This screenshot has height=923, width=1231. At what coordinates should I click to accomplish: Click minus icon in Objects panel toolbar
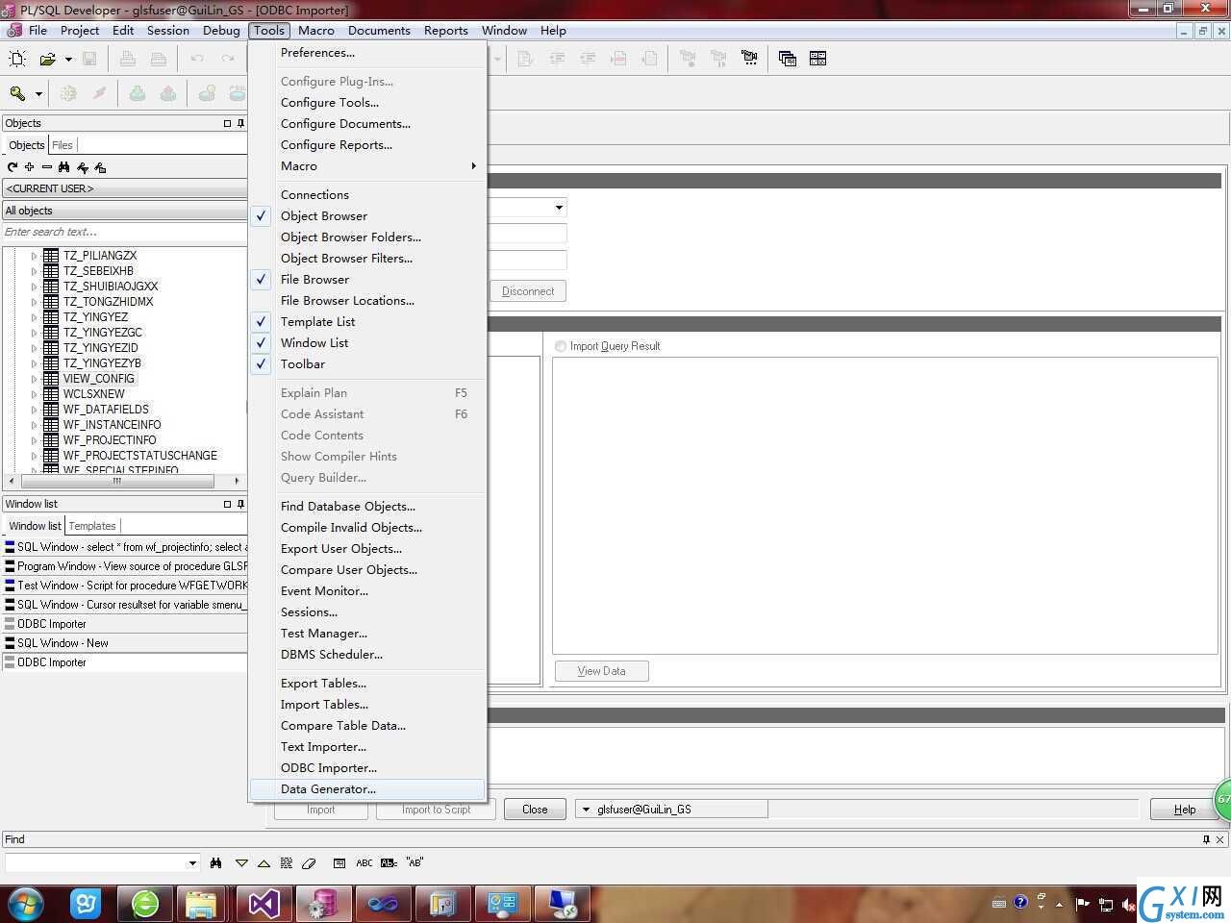pyautogui.click(x=46, y=167)
